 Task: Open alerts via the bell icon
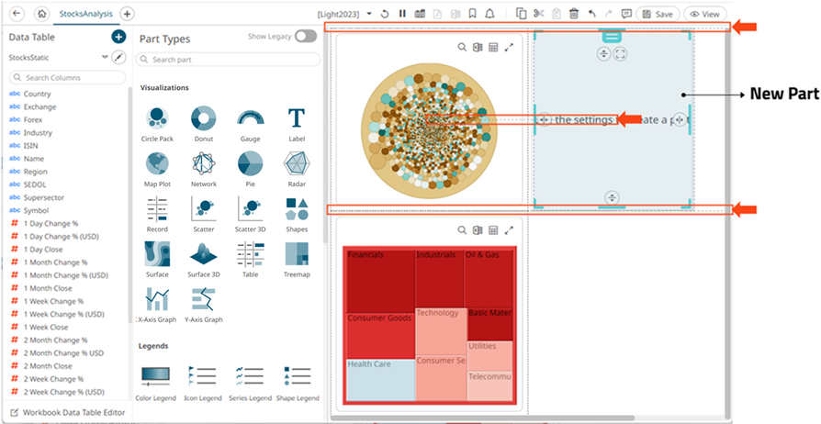tap(489, 14)
